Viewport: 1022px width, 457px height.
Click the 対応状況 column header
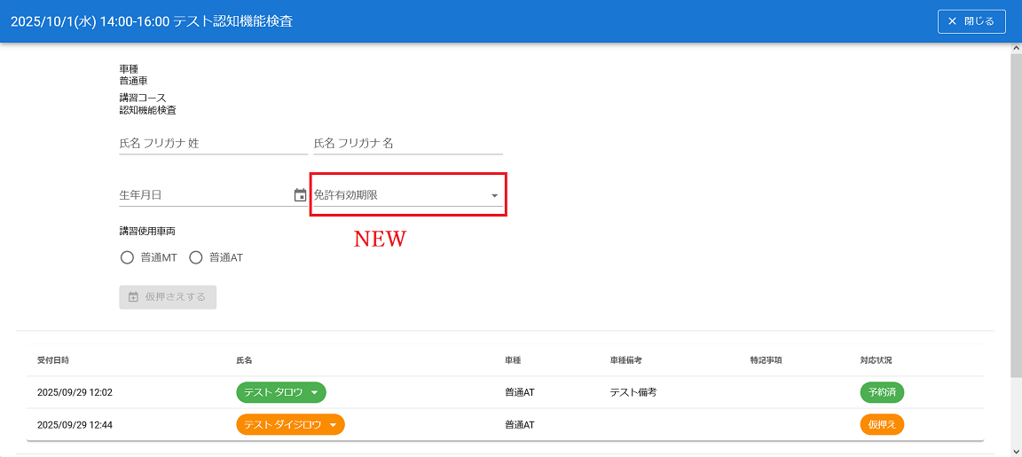876,360
